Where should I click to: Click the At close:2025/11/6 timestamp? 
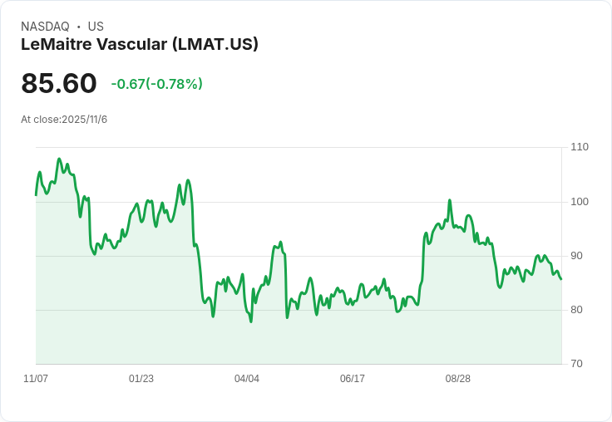click(64, 120)
